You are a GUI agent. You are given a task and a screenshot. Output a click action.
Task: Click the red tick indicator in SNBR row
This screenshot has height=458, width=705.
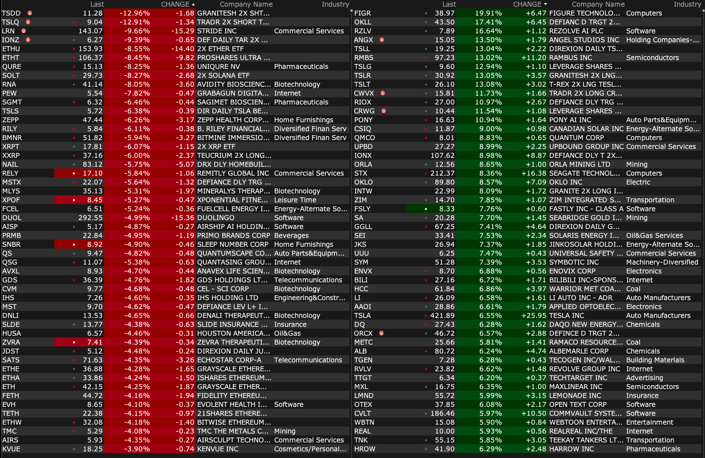[74, 245]
